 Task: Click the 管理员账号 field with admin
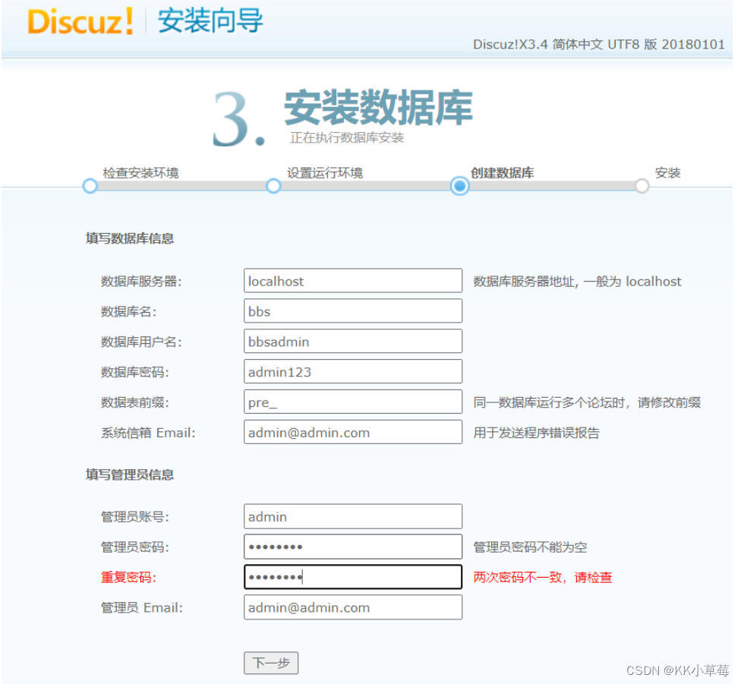pos(353,516)
